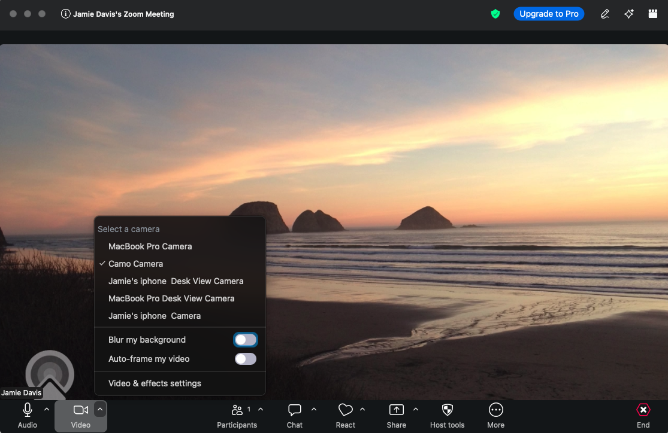Open the annotate pencil icon in title bar
Screen dimensions: 668x433
coord(604,14)
